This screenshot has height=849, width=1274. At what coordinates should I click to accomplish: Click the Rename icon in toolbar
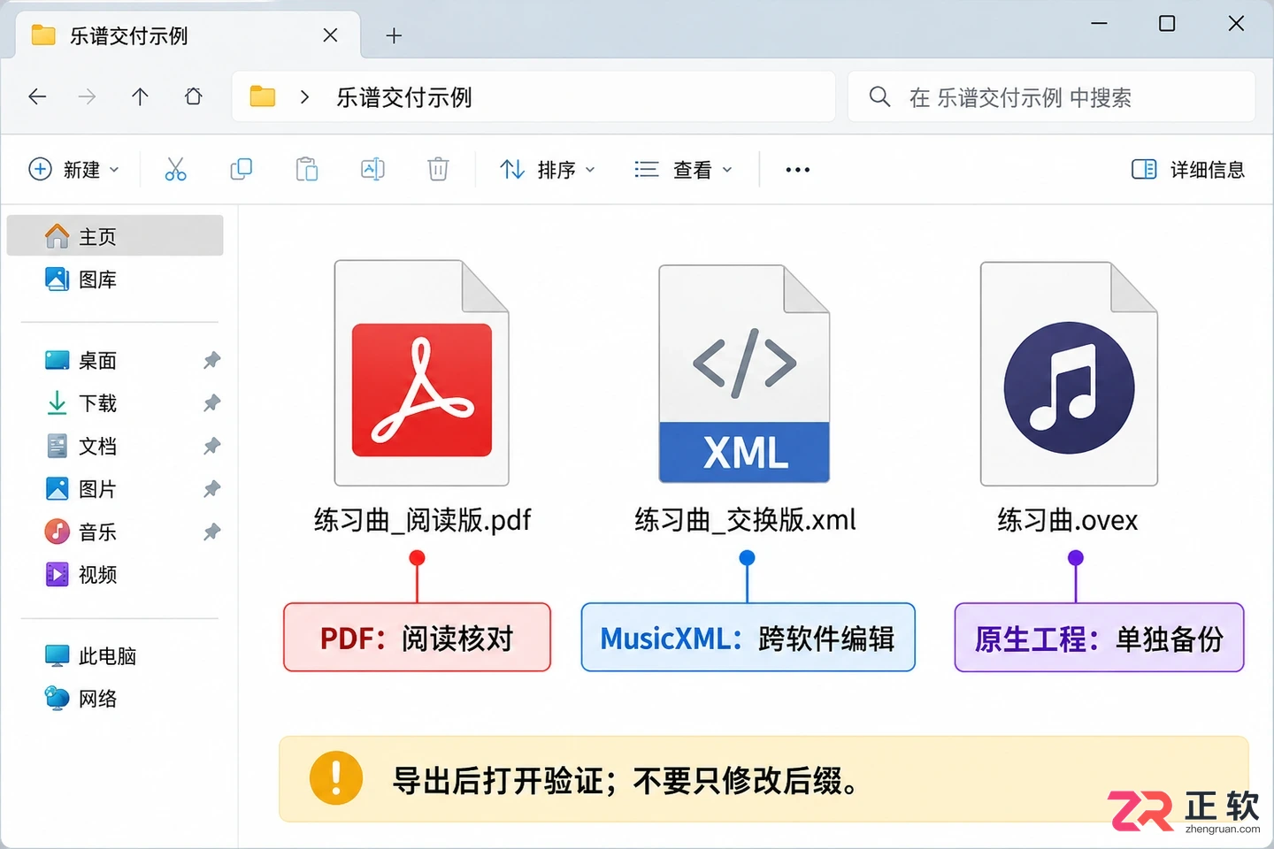coord(372,169)
